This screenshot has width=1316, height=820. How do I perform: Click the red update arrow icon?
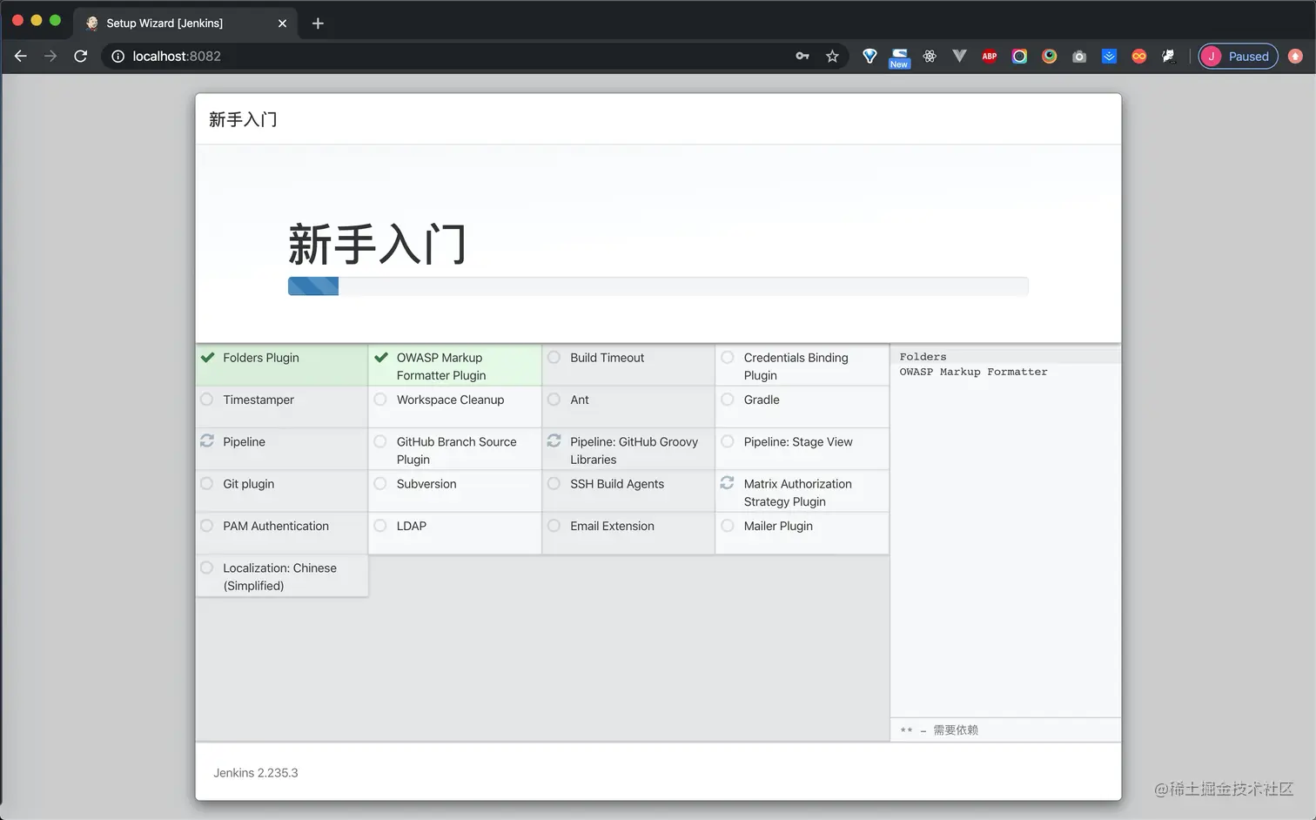coord(1295,56)
